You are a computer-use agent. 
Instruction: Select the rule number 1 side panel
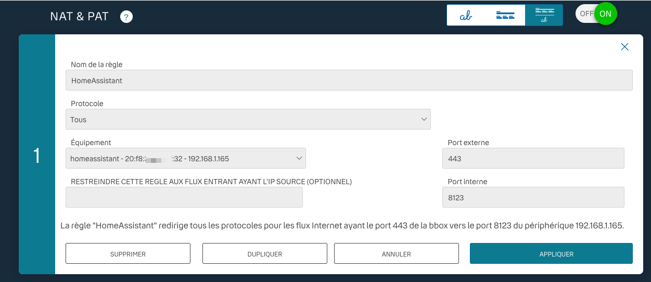pyautogui.click(x=37, y=155)
